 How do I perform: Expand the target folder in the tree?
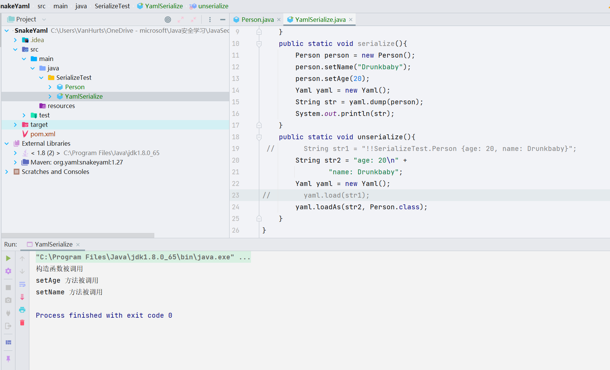15,125
